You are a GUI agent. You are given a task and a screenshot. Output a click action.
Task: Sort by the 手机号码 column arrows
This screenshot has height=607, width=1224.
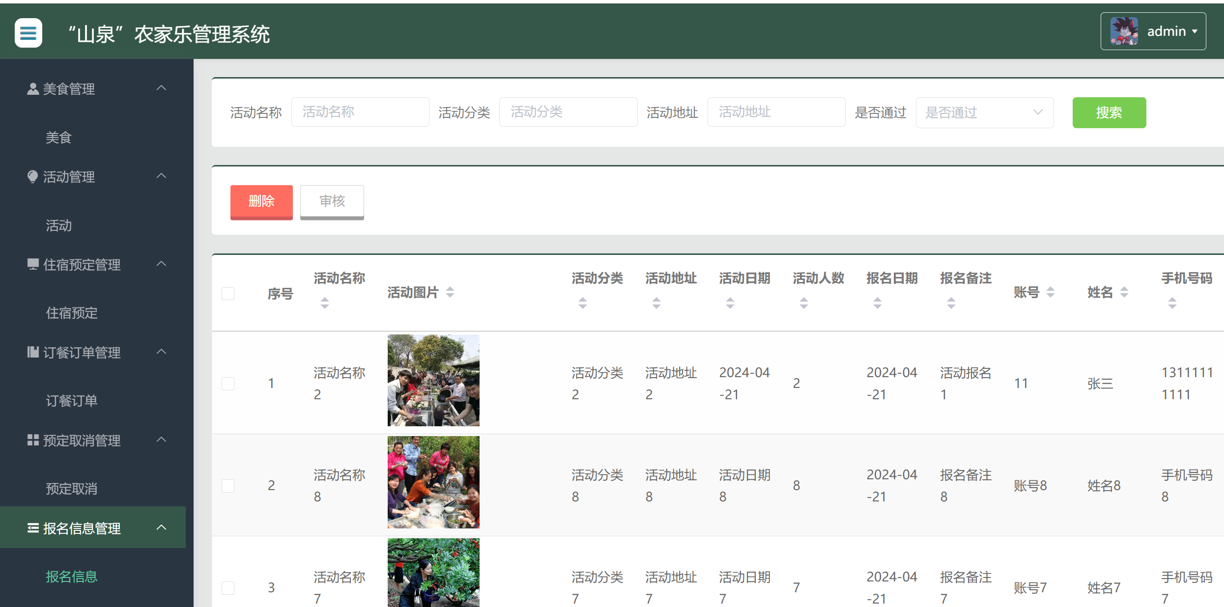pos(1172,303)
